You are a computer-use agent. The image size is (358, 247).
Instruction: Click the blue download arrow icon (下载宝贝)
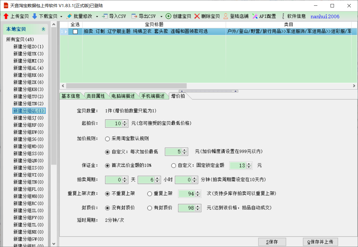tap(35, 16)
